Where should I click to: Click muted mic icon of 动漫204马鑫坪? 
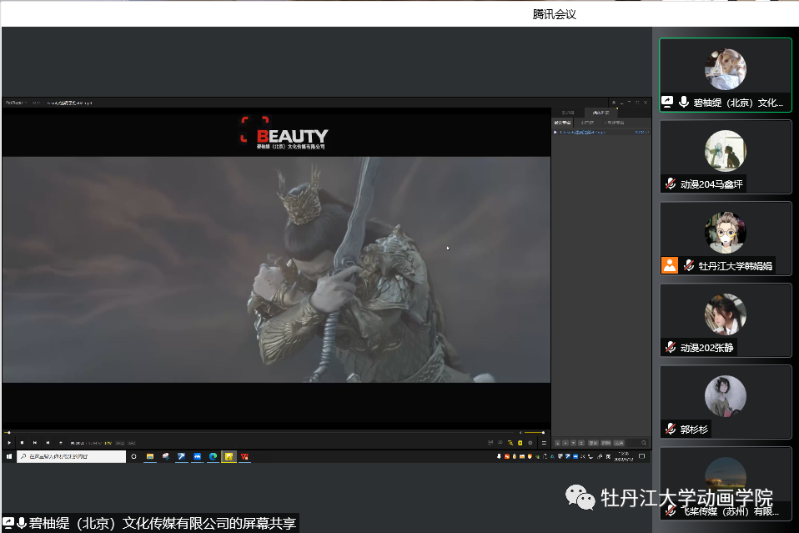click(671, 184)
